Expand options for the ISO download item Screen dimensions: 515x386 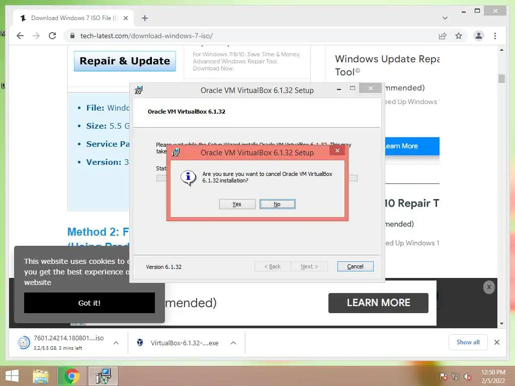click(116, 343)
